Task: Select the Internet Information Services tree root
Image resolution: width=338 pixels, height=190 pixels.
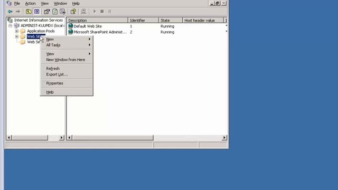Action: click(x=39, y=20)
